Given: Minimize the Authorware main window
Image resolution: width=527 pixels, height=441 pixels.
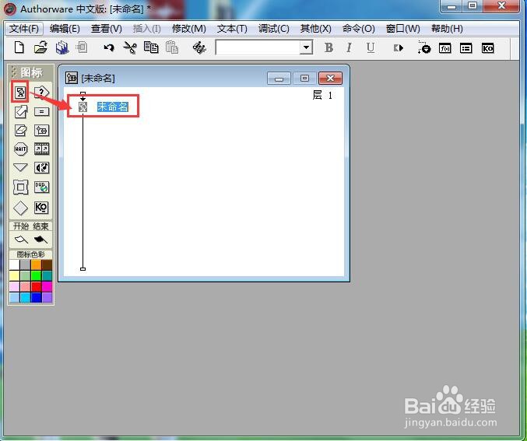Looking at the screenshot, I should tap(451, 6).
